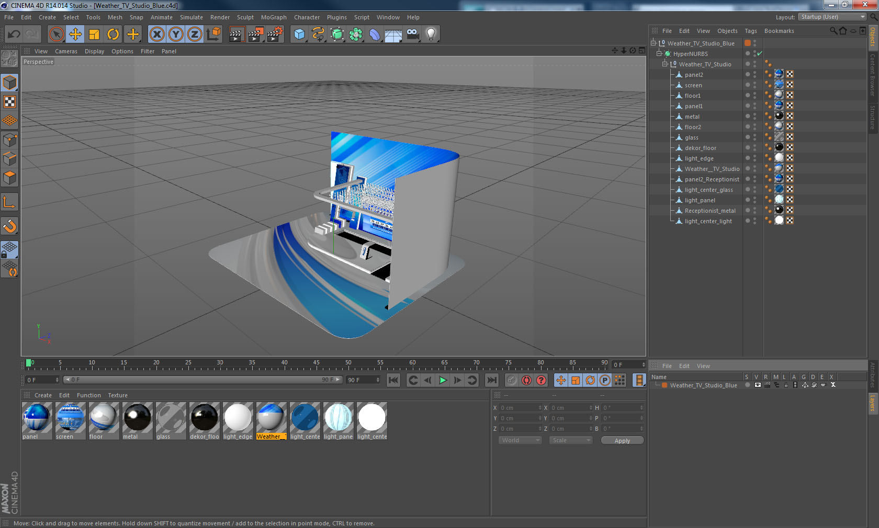
Task: Switch to Model mode in left palette
Action: click(x=9, y=83)
